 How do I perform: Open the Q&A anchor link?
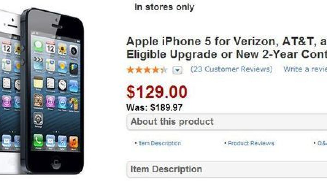click(320, 143)
